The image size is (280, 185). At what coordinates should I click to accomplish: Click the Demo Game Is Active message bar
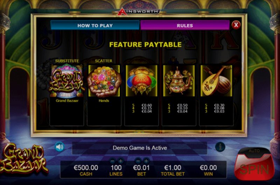click(140, 148)
